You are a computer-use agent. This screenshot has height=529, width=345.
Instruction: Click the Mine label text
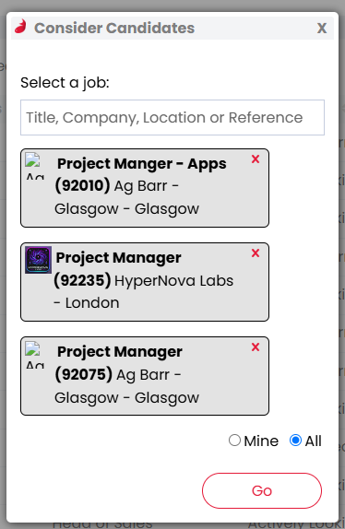coord(261,441)
